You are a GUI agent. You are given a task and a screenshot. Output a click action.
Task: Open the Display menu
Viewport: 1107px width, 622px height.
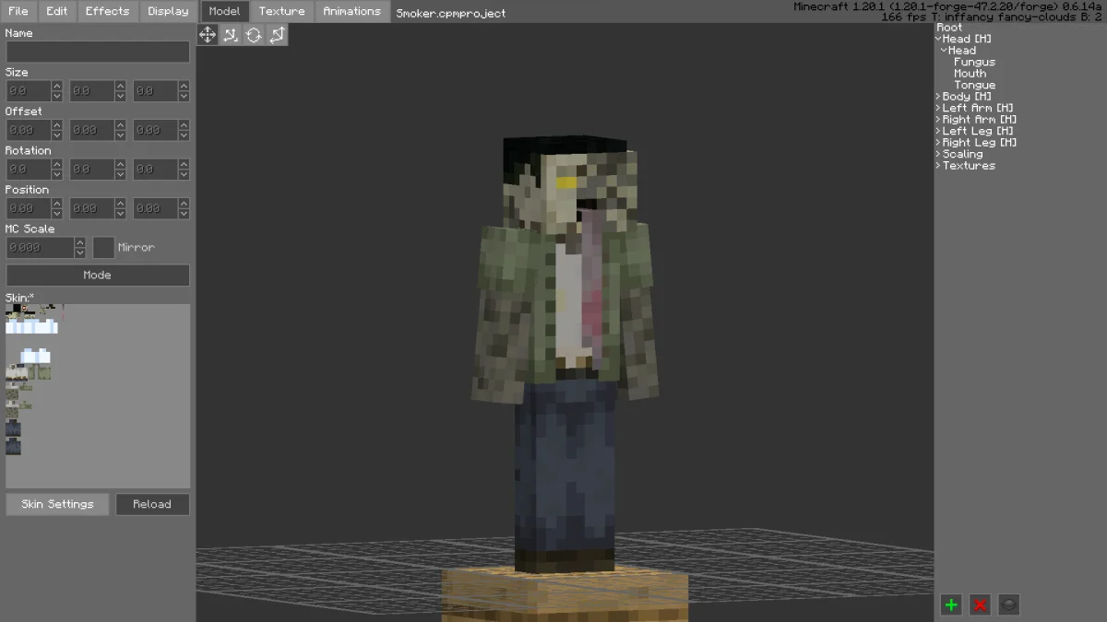click(x=168, y=11)
